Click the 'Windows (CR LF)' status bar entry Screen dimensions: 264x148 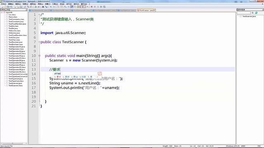point(233,146)
